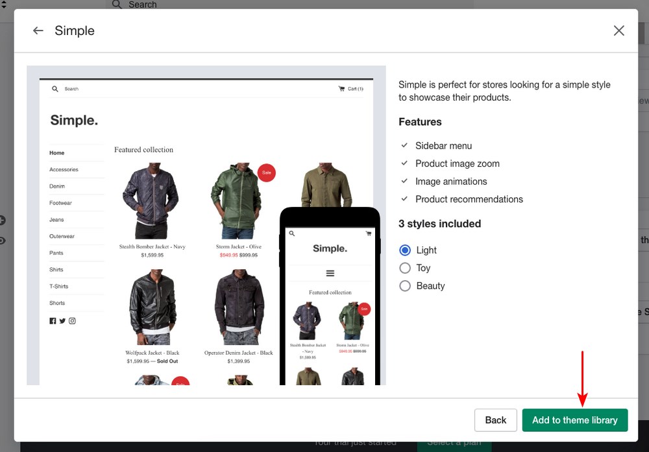Click the Simple theme description paragraph
The image size is (649, 452).
504,91
